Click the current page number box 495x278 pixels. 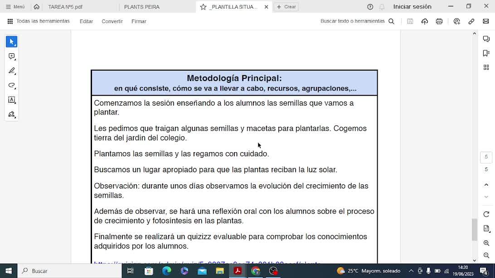[486, 157]
